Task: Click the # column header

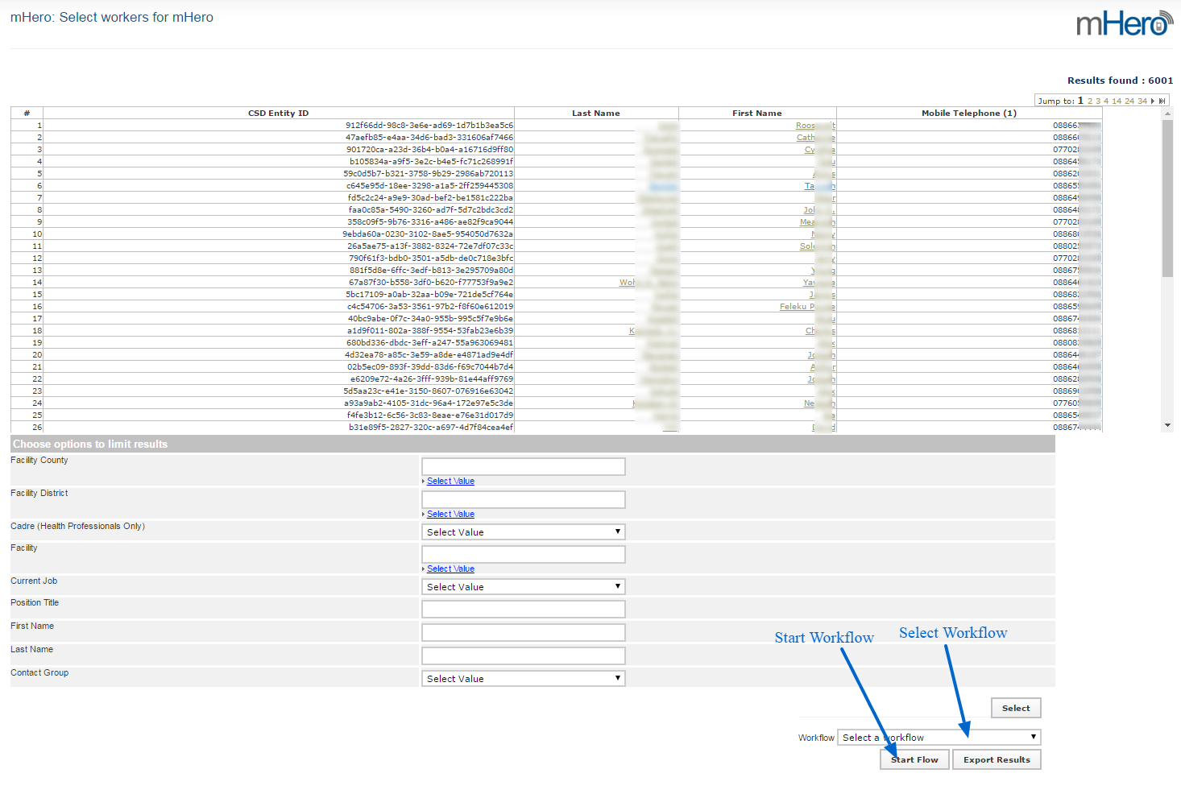Action: [x=27, y=113]
